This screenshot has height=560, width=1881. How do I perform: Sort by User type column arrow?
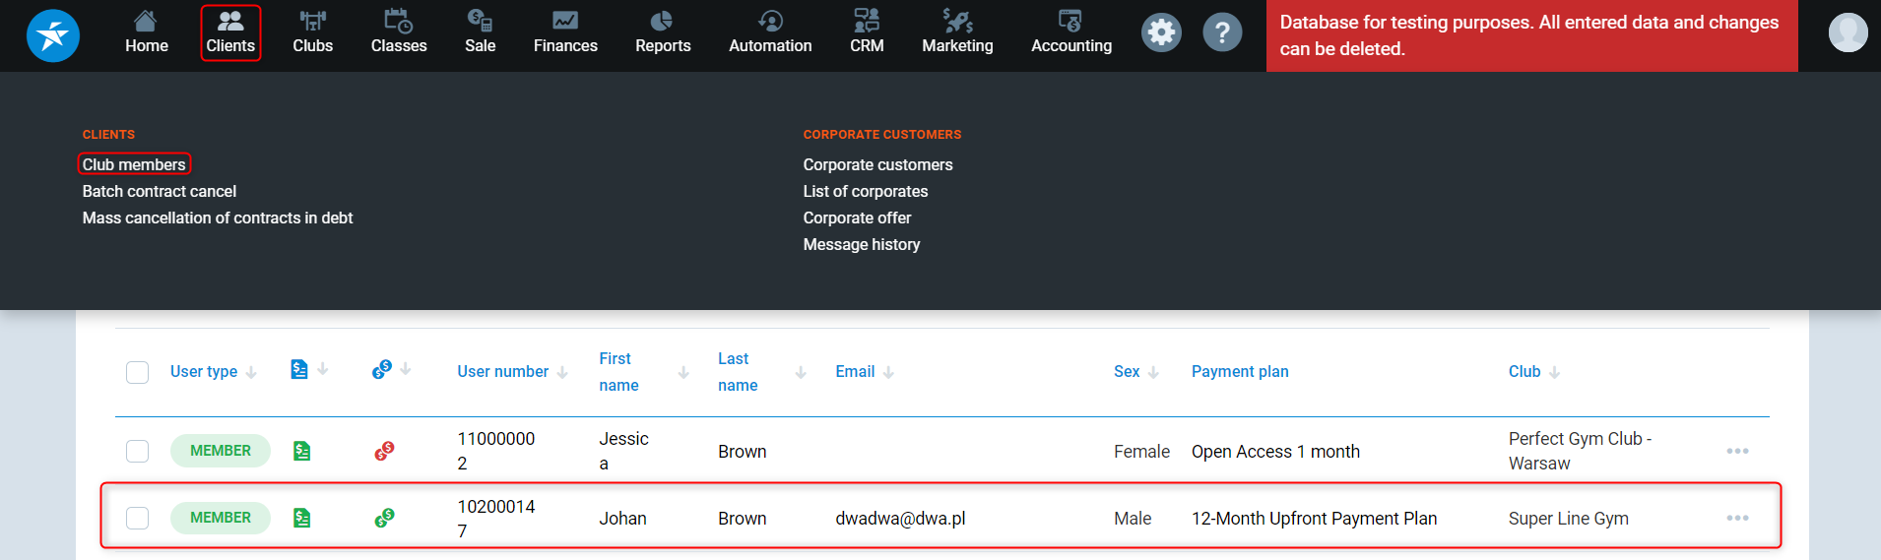pos(251,372)
